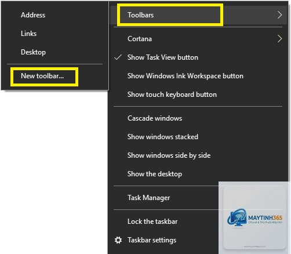The height and width of the screenshot is (254, 291).
Task: Uncheck the Show Task View button checkmark
Action: (118, 57)
